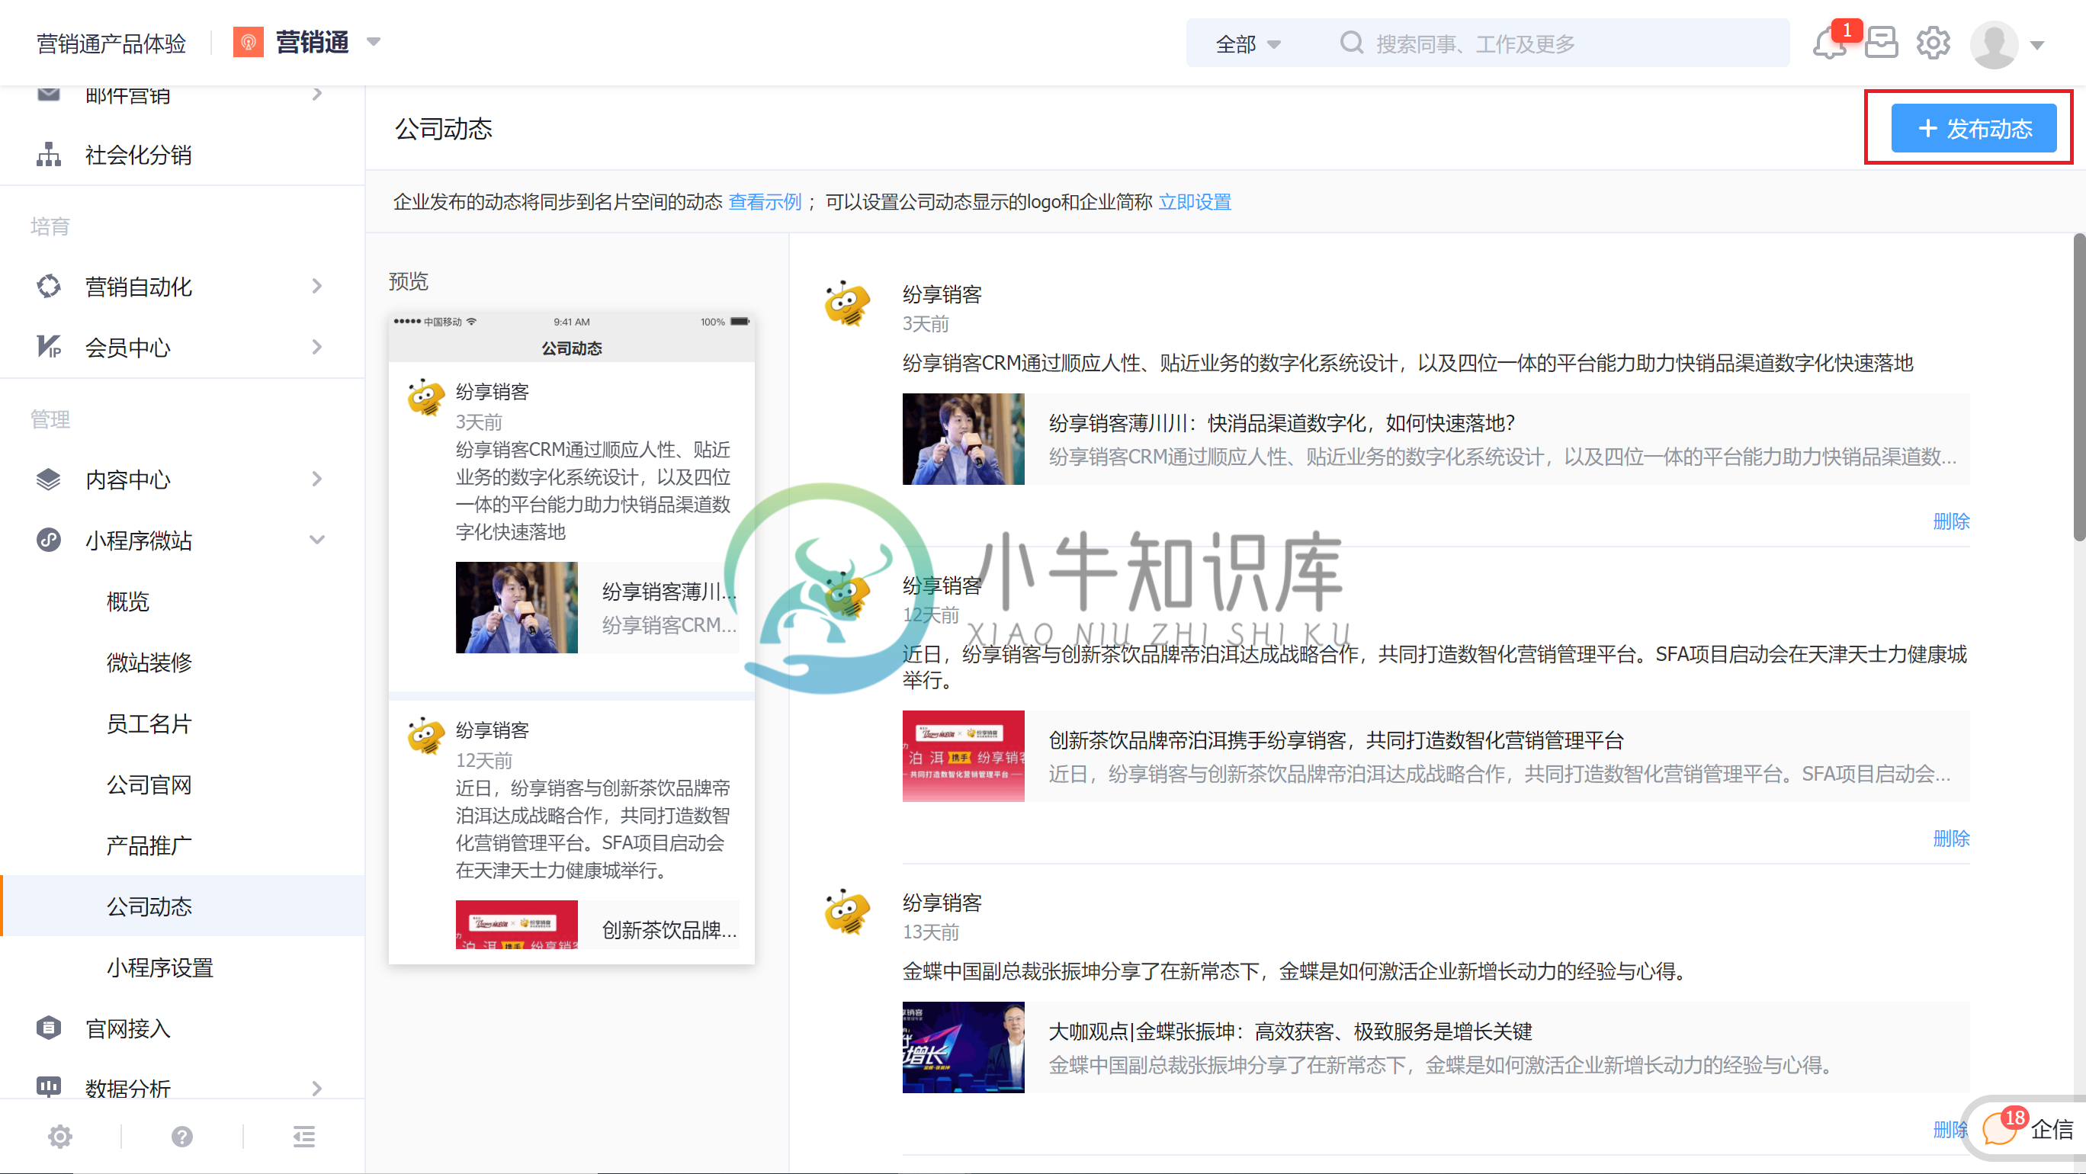Click the search field 搜索同事、工作及更多
2086x1174 pixels.
tap(1555, 43)
